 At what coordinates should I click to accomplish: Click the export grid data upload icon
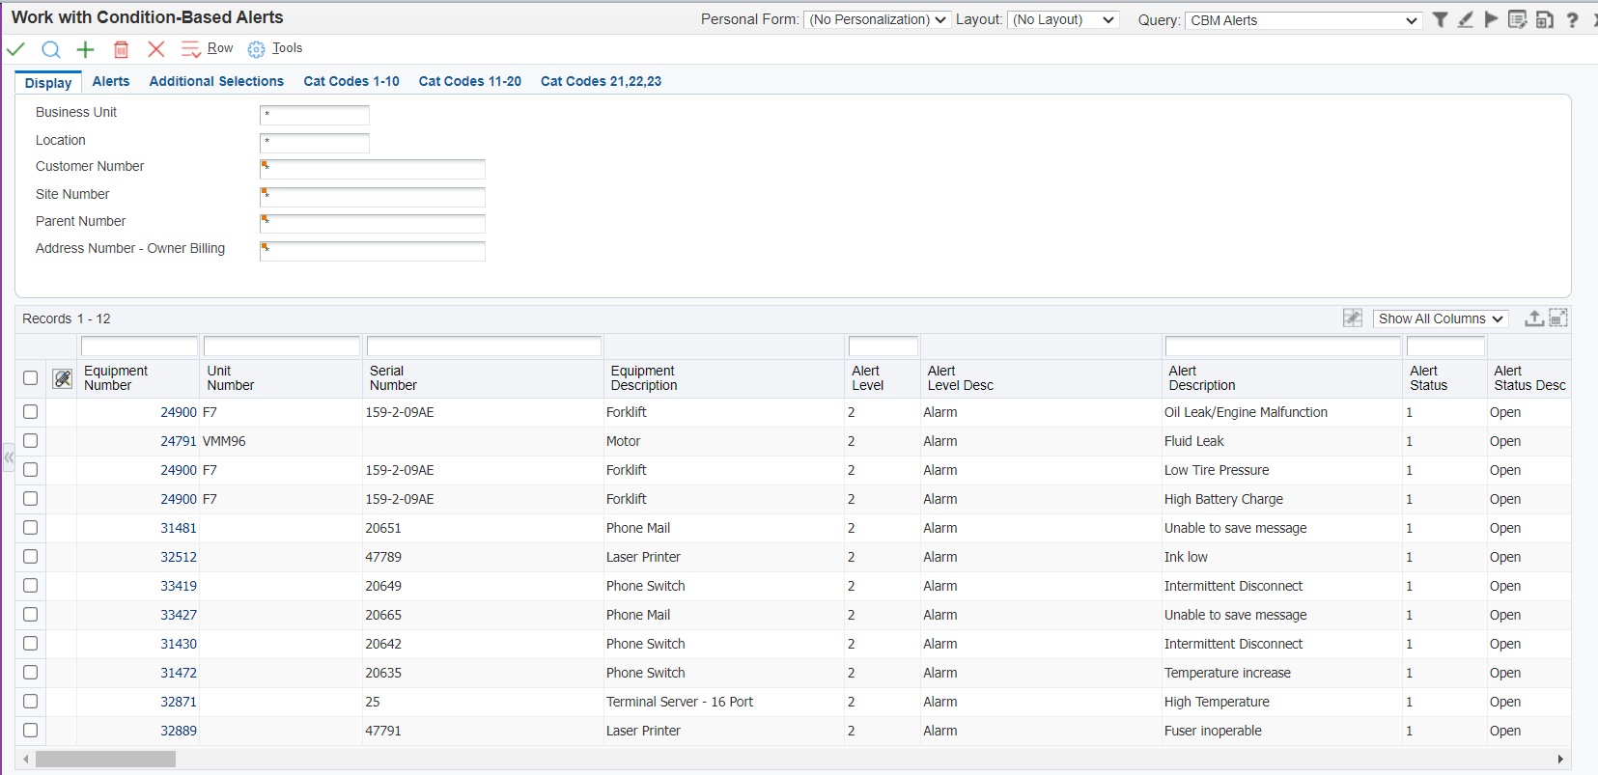(1533, 318)
